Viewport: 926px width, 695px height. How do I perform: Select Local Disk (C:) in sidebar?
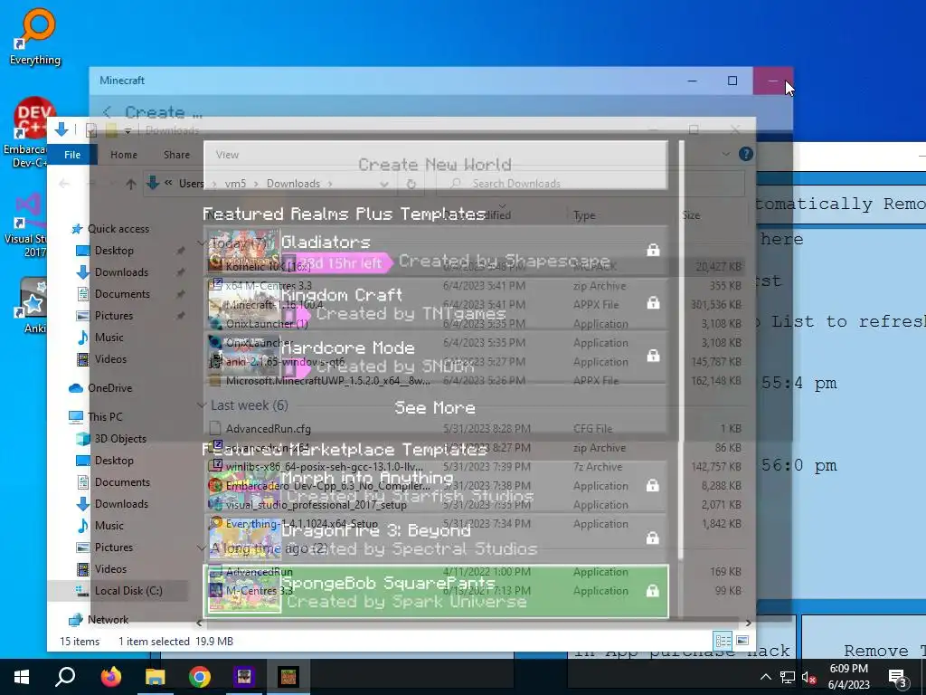(128, 590)
